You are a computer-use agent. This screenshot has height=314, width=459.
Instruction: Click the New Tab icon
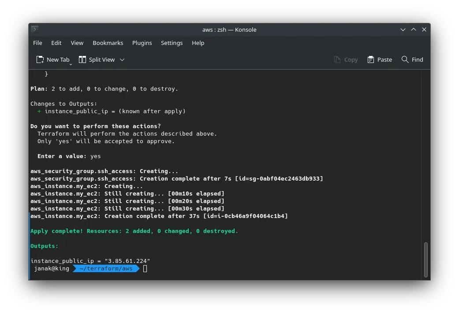40,59
